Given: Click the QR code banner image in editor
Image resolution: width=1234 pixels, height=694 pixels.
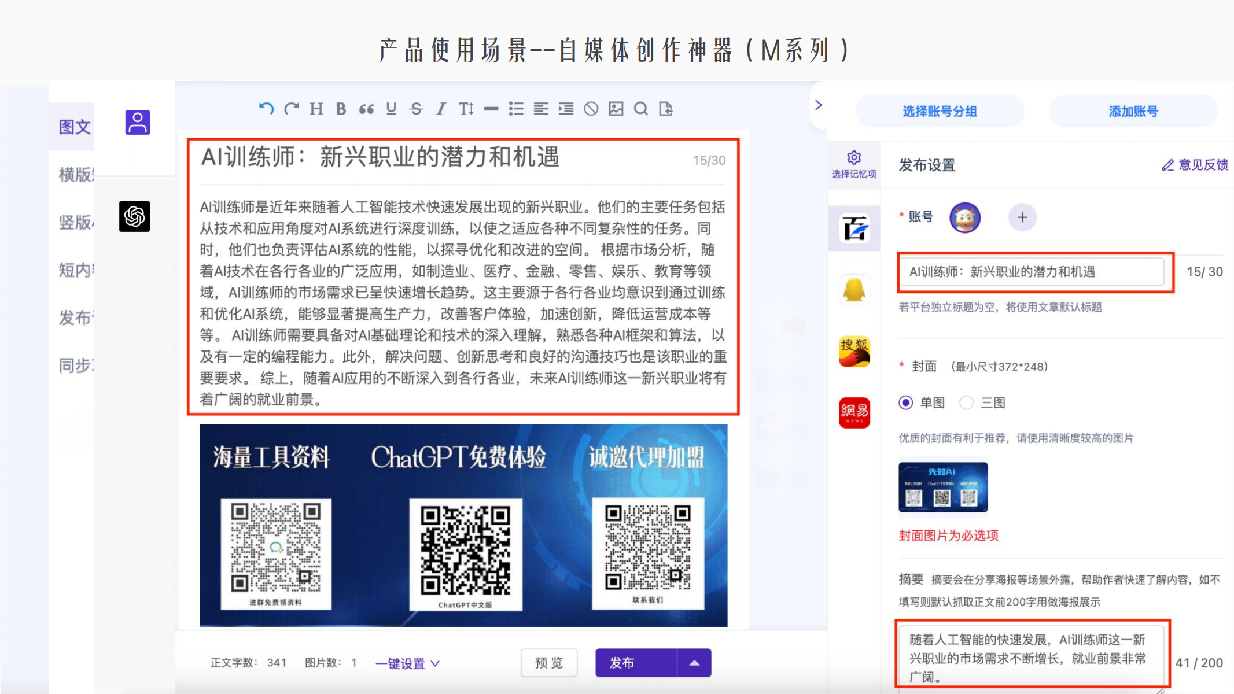Looking at the screenshot, I should (x=463, y=525).
